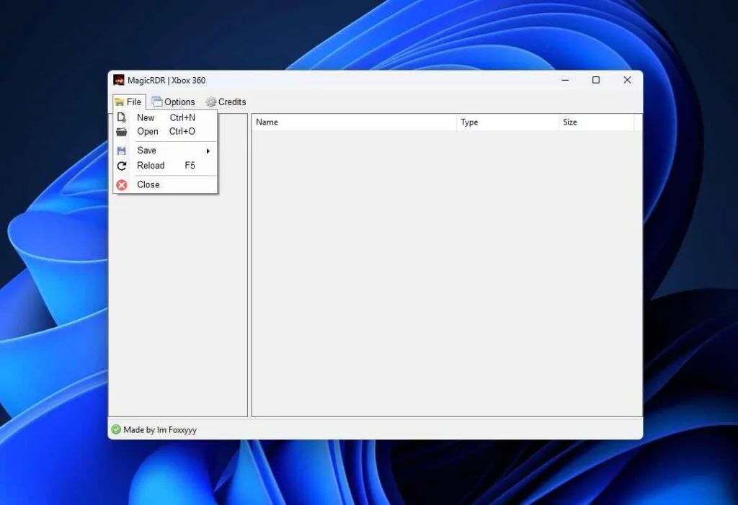
Task: Click the 'MagicRDR | Xbox 360' window title
Action: (166, 81)
